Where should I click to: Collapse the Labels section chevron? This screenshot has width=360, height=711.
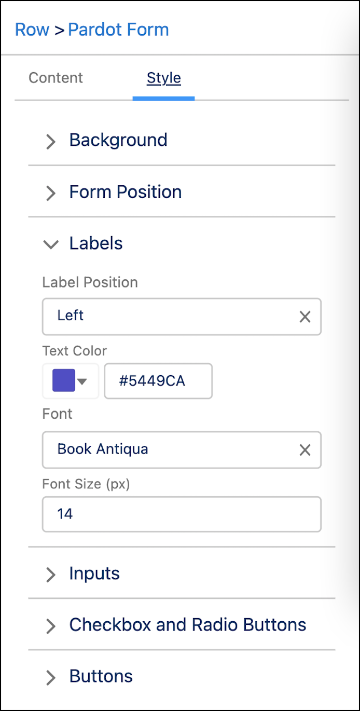point(51,244)
